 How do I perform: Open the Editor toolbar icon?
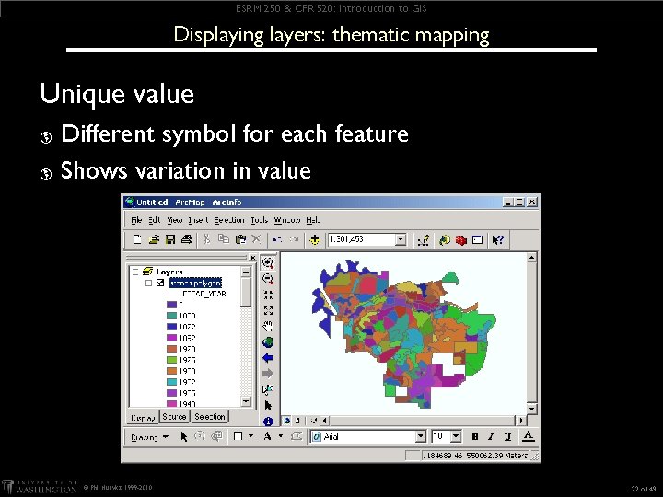424,240
